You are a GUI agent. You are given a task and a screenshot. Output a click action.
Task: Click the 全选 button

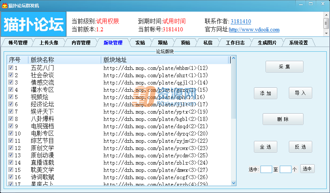pyautogui.click(x=265, y=147)
